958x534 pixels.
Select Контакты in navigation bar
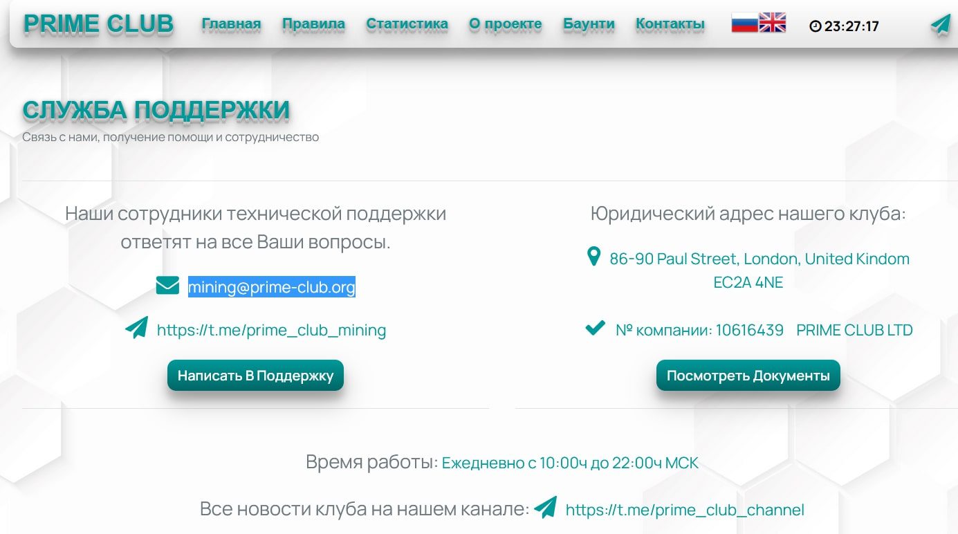click(670, 24)
